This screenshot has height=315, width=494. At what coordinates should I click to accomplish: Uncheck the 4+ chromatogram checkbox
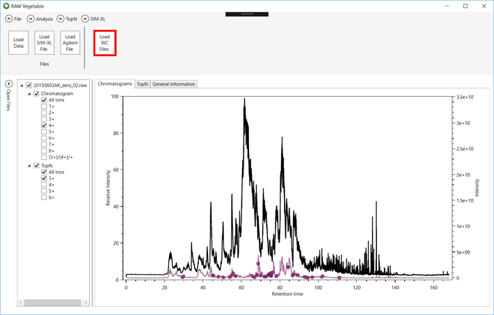44,125
